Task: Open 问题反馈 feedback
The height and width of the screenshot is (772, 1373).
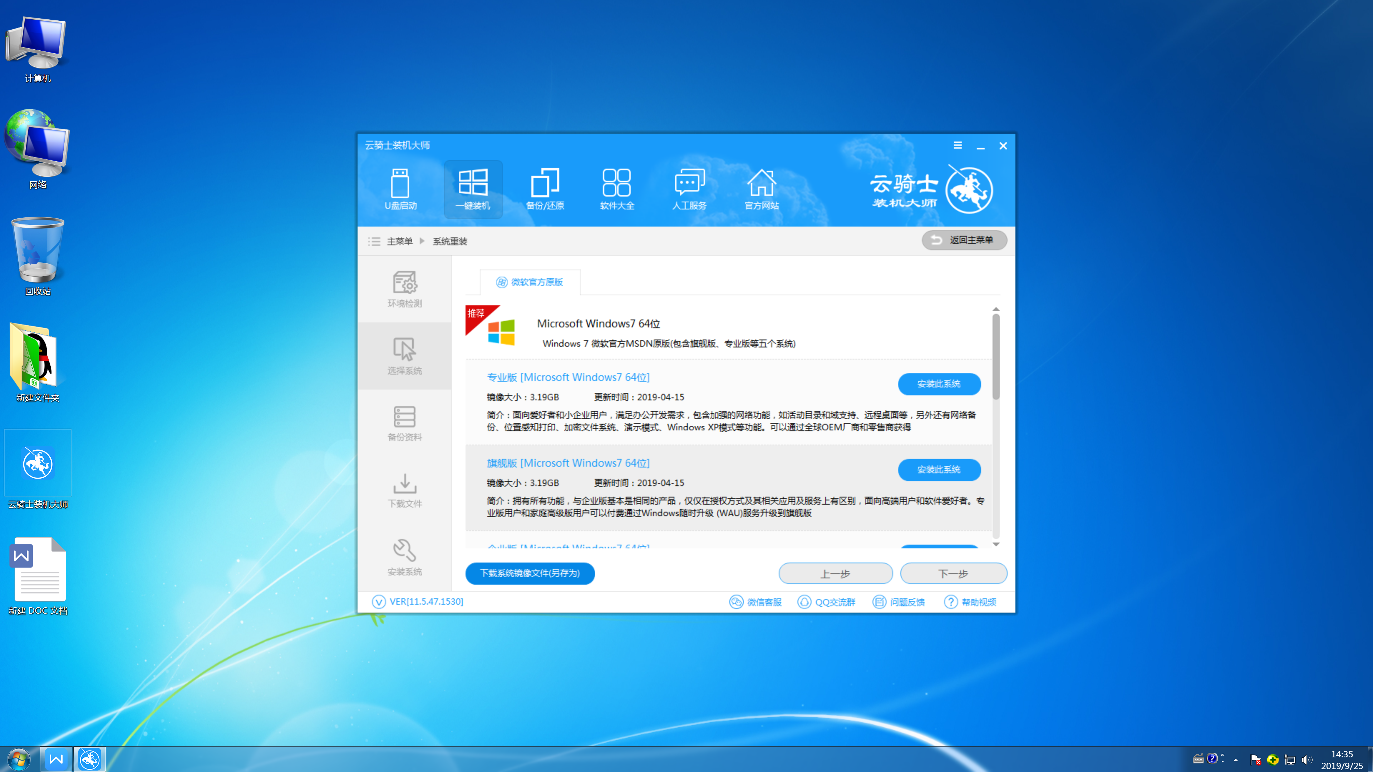Action: [x=899, y=602]
